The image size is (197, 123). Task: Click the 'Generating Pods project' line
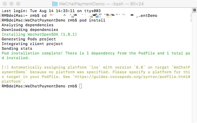29,39
